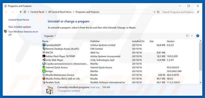Click the 45.0.2433.0 version cell
205x98 pixels.
pos(173,67)
